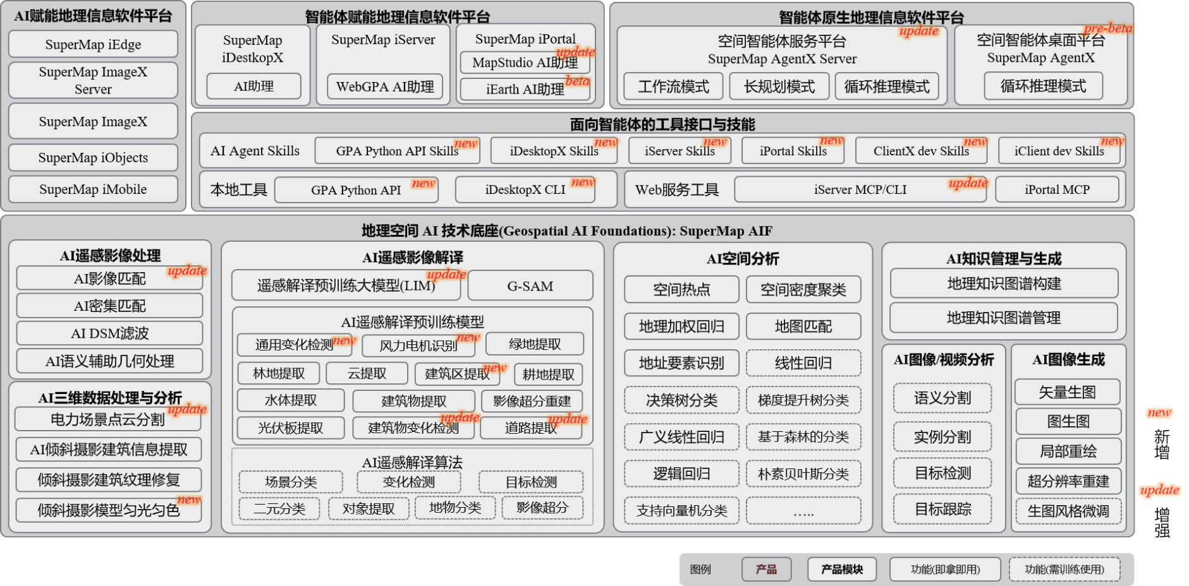
Task: Select the 地理知识图谱管理 box
Action: 1004,318
